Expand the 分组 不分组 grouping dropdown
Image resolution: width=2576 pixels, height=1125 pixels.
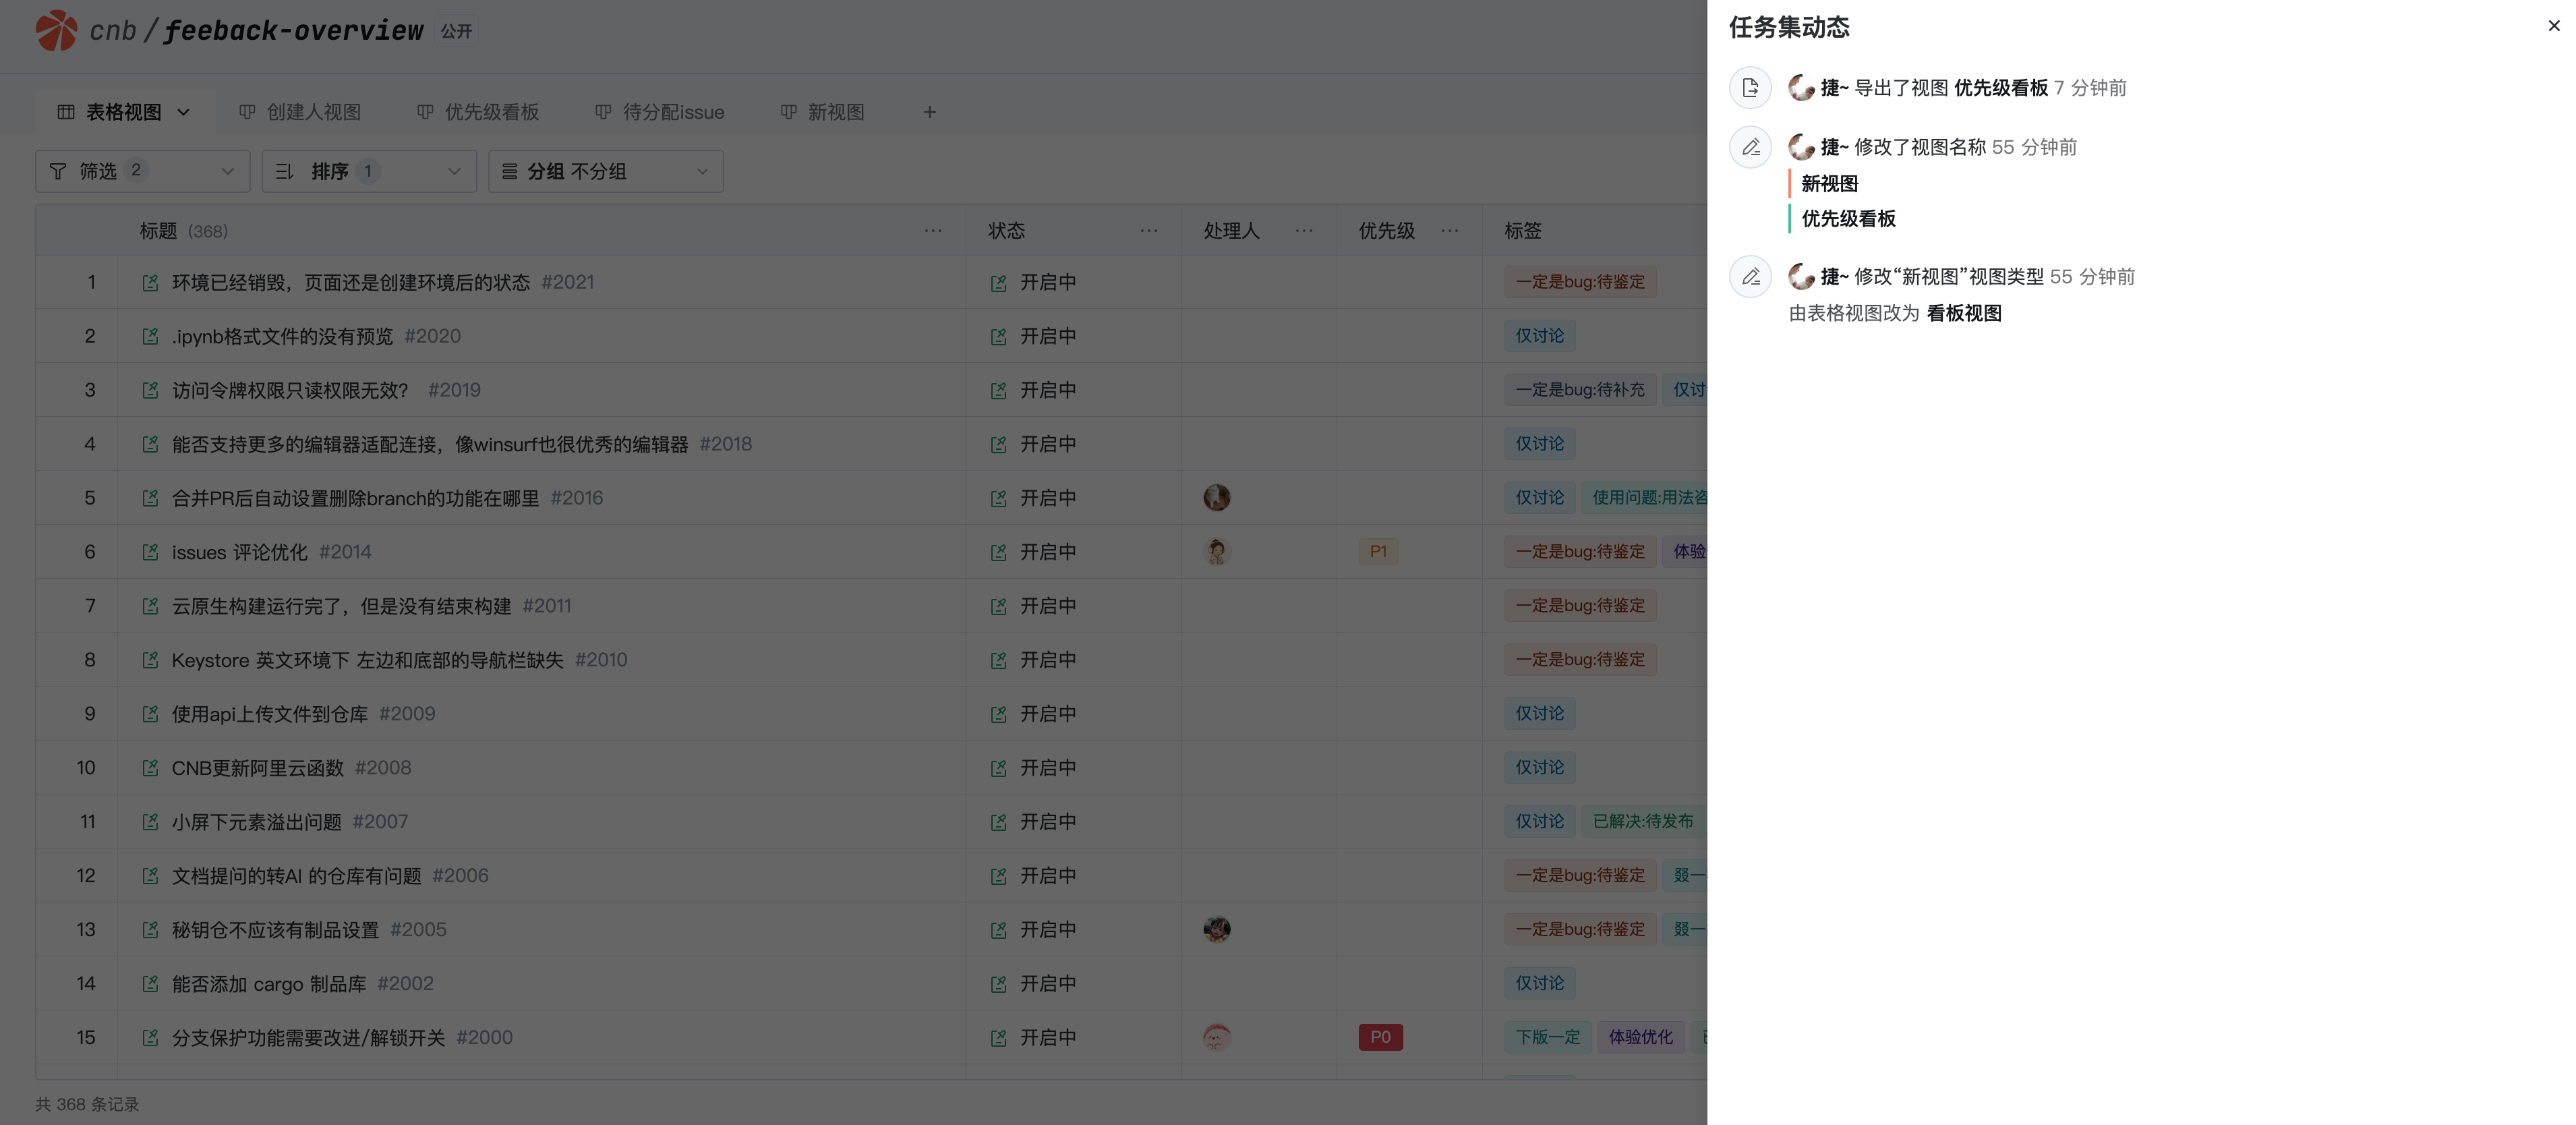tap(605, 171)
